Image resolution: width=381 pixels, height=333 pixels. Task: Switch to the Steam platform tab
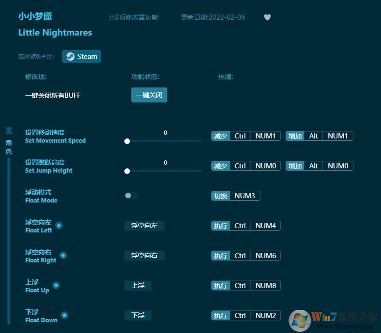(81, 56)
